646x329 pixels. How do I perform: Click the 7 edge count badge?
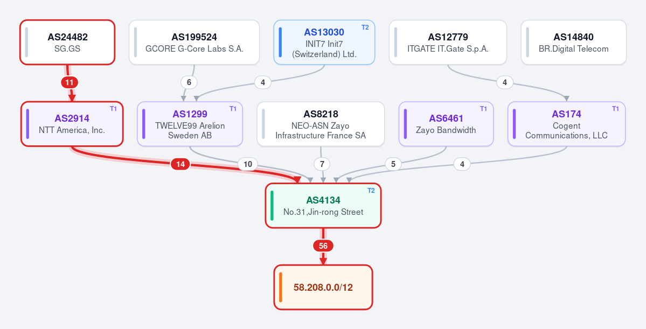(322, 164)
